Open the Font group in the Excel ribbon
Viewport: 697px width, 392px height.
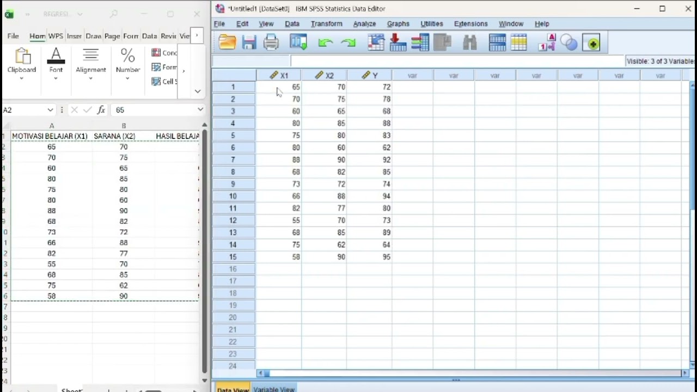[56, 64]
